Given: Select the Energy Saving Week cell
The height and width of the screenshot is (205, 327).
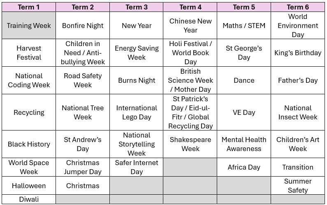Looking at the screenshot, I should click(x=137, y=53).
